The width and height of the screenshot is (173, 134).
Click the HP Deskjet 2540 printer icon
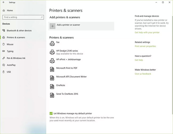tap(52, 52)
